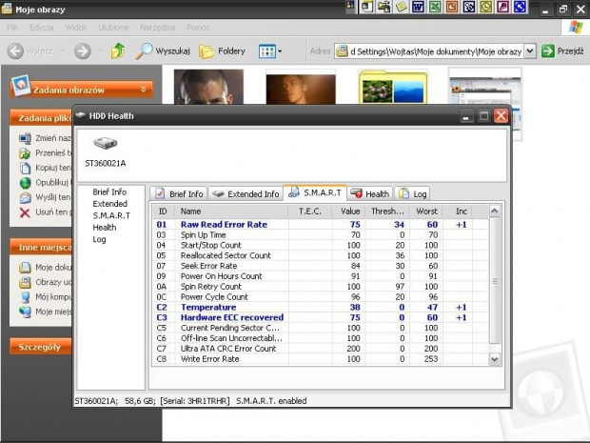Select Brief Info in the left list
The height and width of the screenshot is (443, 590).
pos(109,192)
